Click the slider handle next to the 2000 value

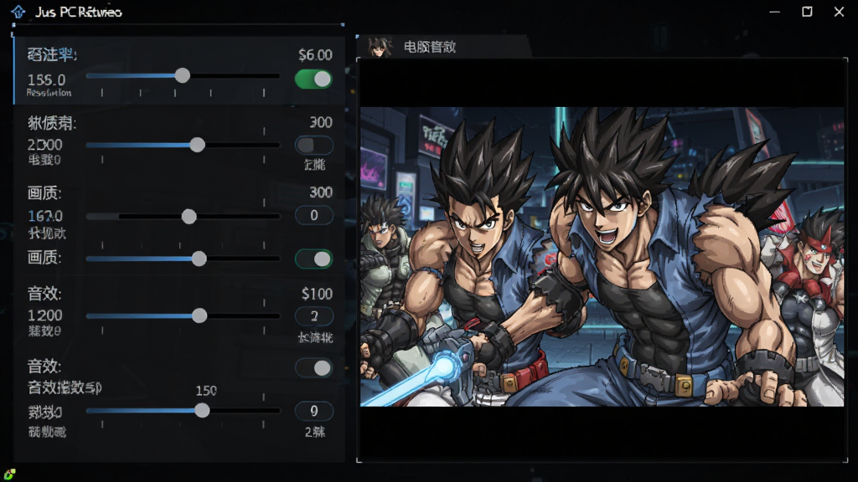click(x=197, y=145)
